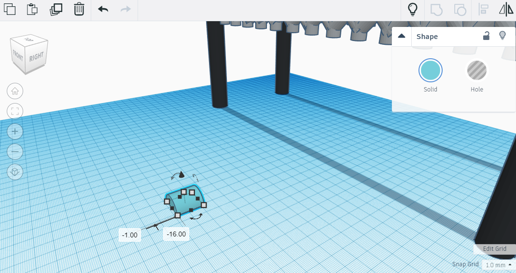Click the Show All lightbulb icon
Viewport: 516px width, 273px height.
click(x=413, y=9)
